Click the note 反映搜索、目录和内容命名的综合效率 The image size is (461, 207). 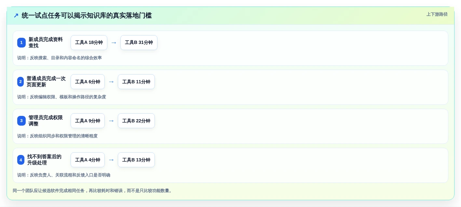[x=66, y=58]
